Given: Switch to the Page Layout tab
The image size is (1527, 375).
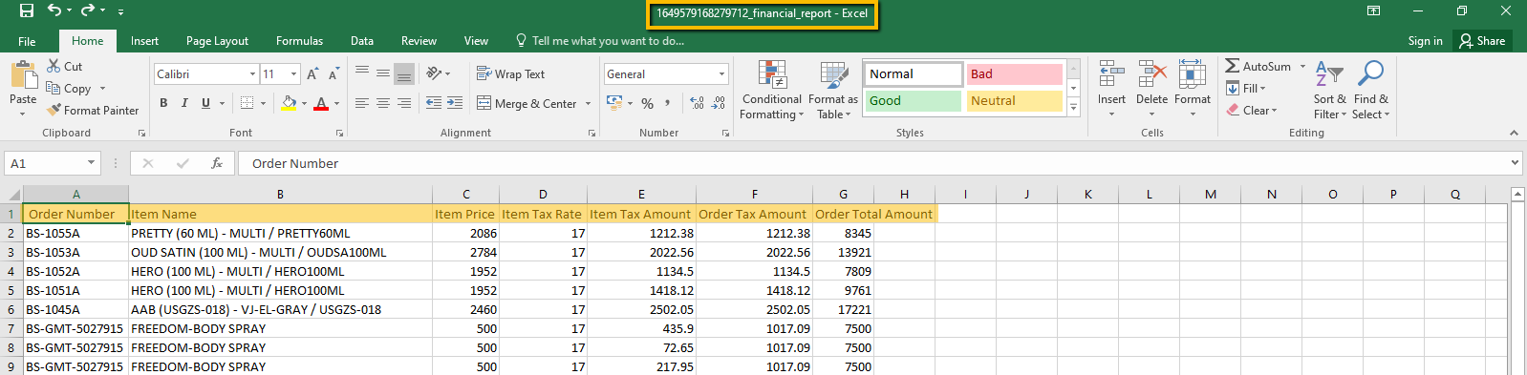Looking at the screenshot, I should pos(217,41).
